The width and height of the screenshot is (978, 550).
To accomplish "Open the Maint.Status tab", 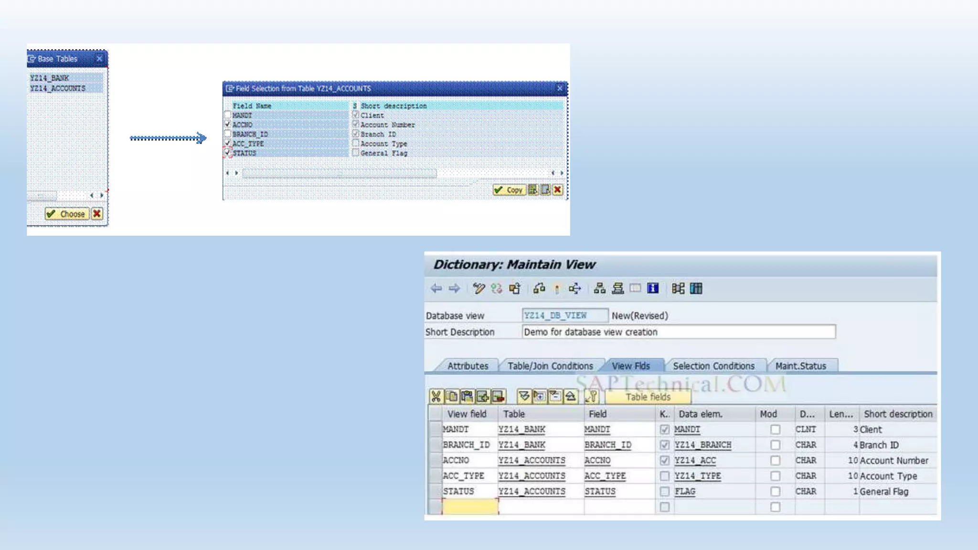I will point(800,366).
